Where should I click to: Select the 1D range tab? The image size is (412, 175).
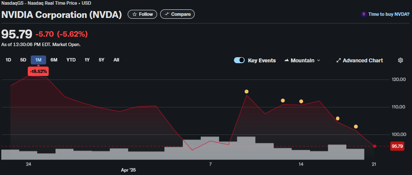coord(9,60)
